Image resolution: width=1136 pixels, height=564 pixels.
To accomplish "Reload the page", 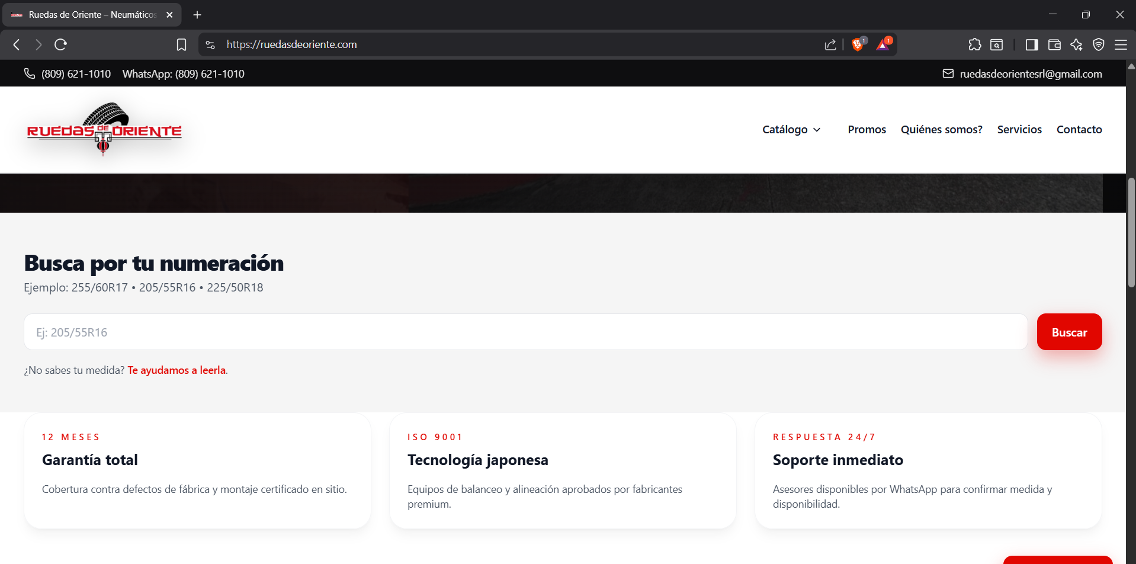I will pos(60,44).
